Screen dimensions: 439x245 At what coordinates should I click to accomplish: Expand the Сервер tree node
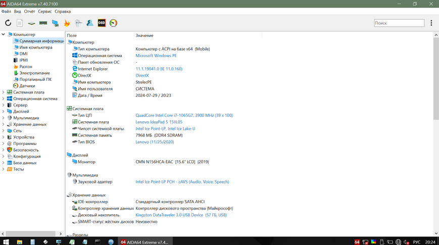pyautogui.click(x=4, y=105)
